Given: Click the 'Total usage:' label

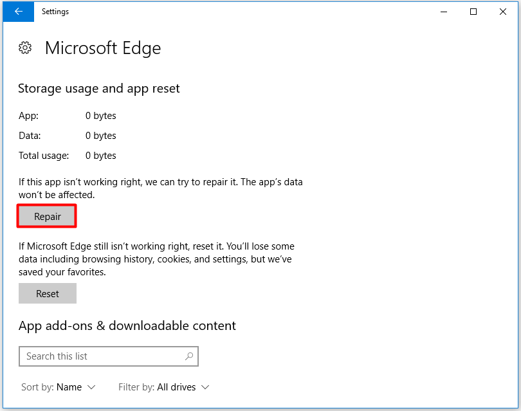Looking at the screenshot, I should tap(44, 156).
